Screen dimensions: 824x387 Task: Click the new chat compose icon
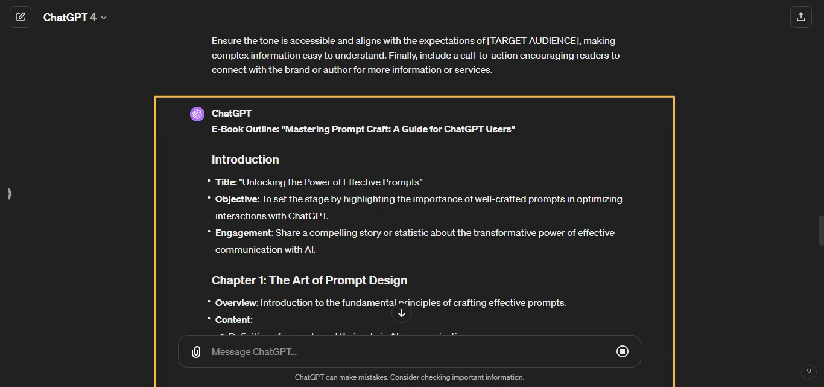(x=21, y=17)
